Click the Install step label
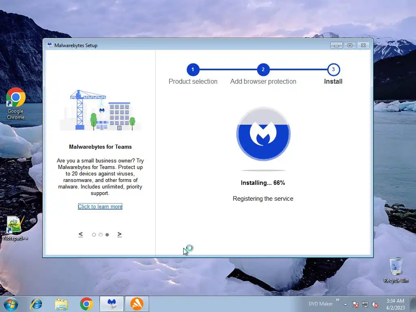The height and width of the screenshot is (312, 416). [333, 81]
